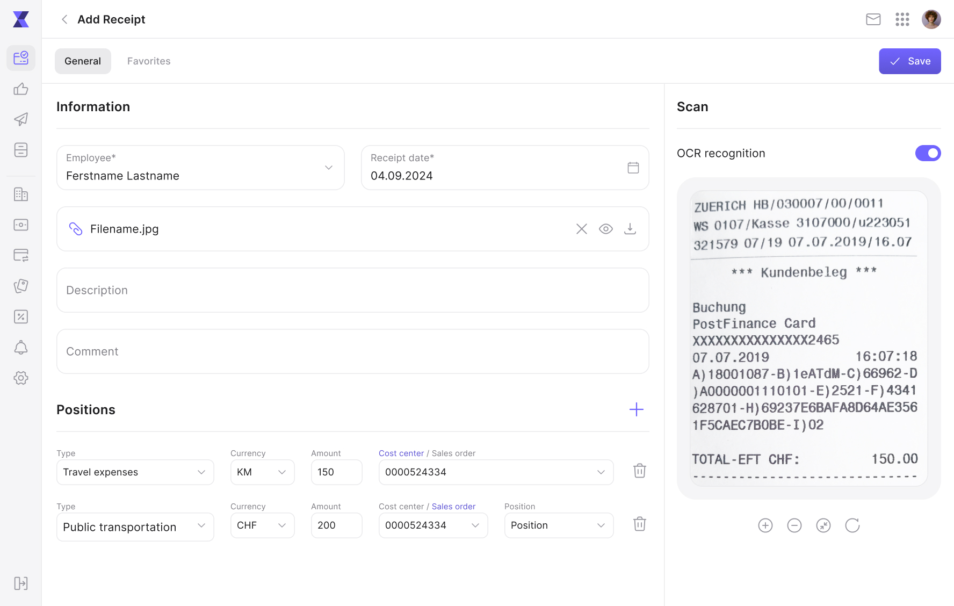Select the General tab
The width and height of the screenshot is (954, 606).
coord(83,61)
